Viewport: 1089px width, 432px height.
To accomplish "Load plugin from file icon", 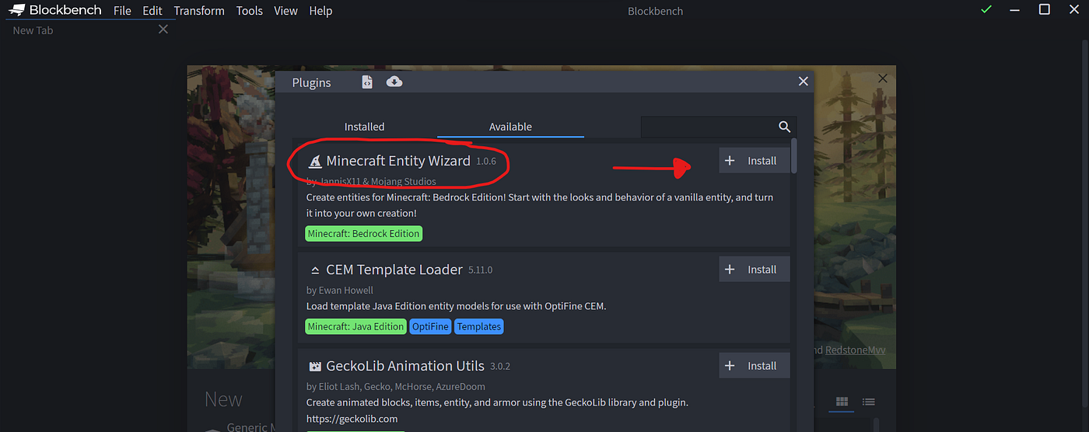I will click(367, 82).
